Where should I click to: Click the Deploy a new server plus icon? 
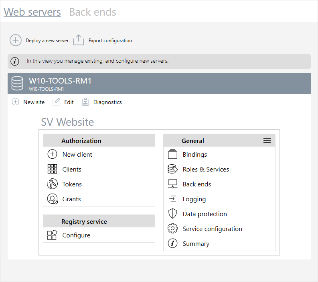(16, 40)
